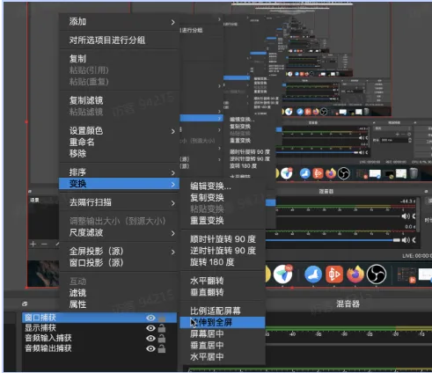The width and height of the screenshot is (432, 373).
Task: Open gear icon on largest -44.3 mixer track
Action: point(414,216)
